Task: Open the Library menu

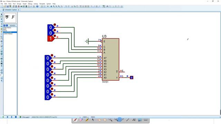Action: coord(36,4)
